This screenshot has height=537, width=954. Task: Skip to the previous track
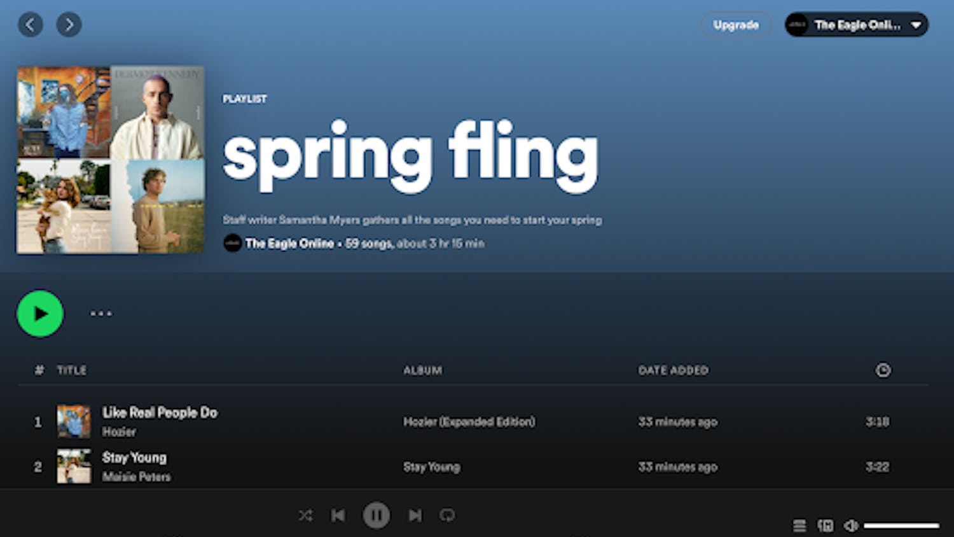pos(338,515)
